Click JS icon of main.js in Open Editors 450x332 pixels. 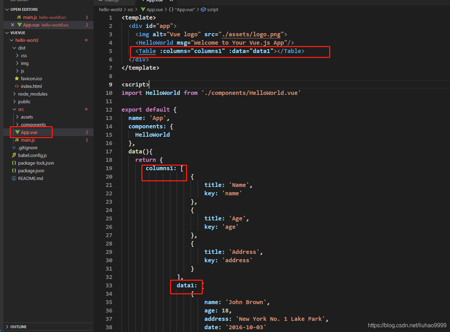tap(19, 17)
